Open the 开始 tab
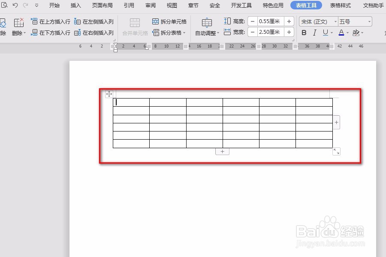 click(x=54, y=6)
